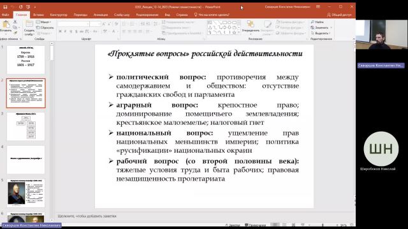This screenshot has height=229, width=408.
Task: Select the star shape in shapes gallery
Action: pyautogui.click(x=234, y=32)
